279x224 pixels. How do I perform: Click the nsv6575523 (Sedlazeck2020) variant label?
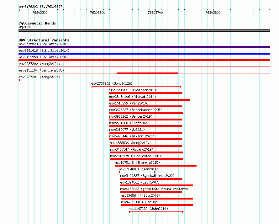(x=43, y=44)
